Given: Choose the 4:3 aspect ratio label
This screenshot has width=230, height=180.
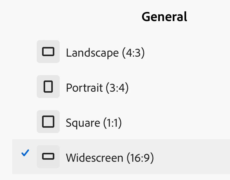Looking at the screenshot, I should (x=133, y=53).
